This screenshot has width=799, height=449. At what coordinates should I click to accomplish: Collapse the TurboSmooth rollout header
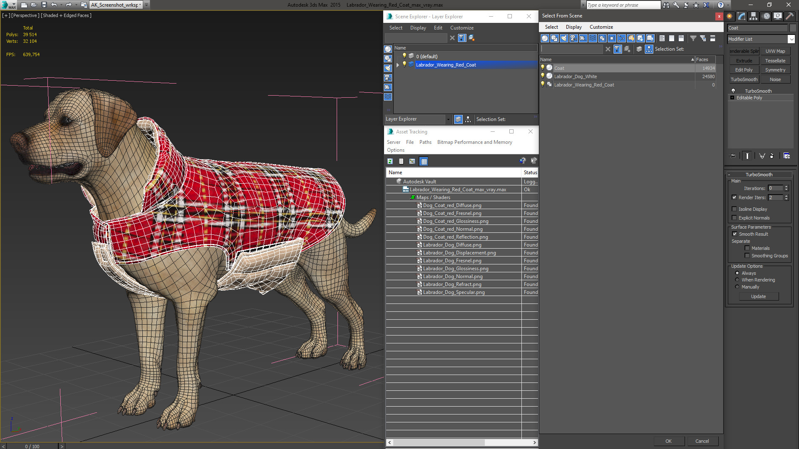[759, 175]
